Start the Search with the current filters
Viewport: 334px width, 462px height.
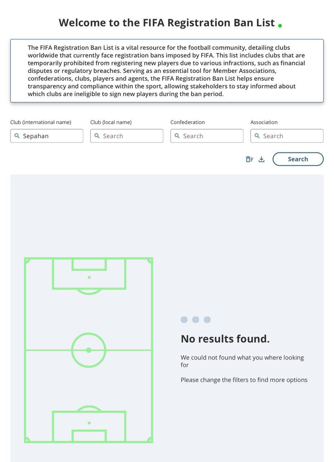(298, 159)
